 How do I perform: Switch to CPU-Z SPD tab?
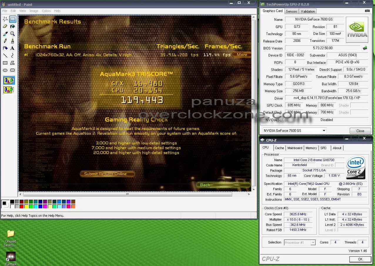323,148
